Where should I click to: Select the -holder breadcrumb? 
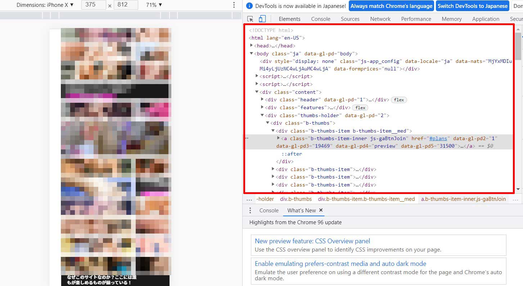pos(265,199)
